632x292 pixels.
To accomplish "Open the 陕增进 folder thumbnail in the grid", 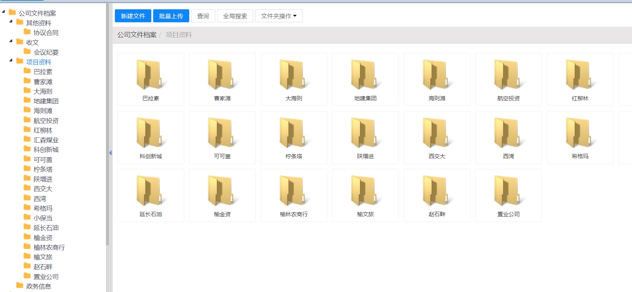I will (x=365, y=137).
